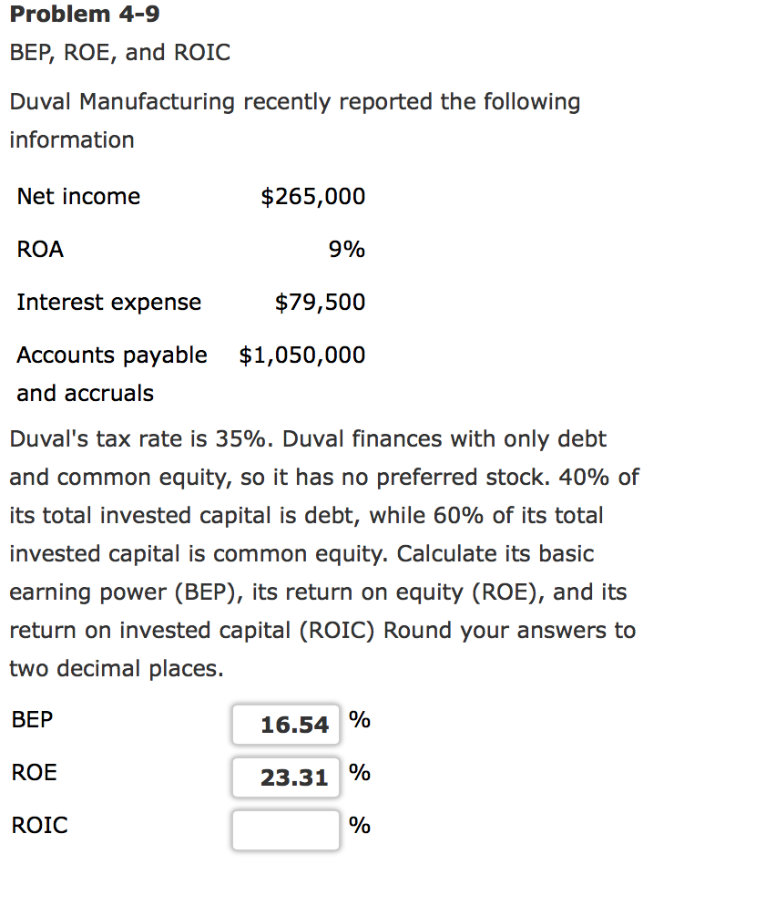Click the BEP label beside the answer box
The image size is (776, 906).
click(33, 720)
